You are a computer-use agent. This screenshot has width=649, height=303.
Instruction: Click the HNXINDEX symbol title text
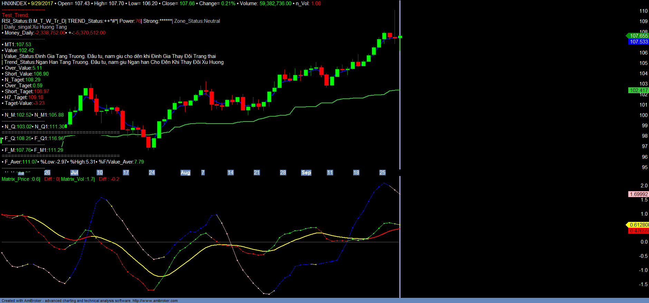pos(14,3)
